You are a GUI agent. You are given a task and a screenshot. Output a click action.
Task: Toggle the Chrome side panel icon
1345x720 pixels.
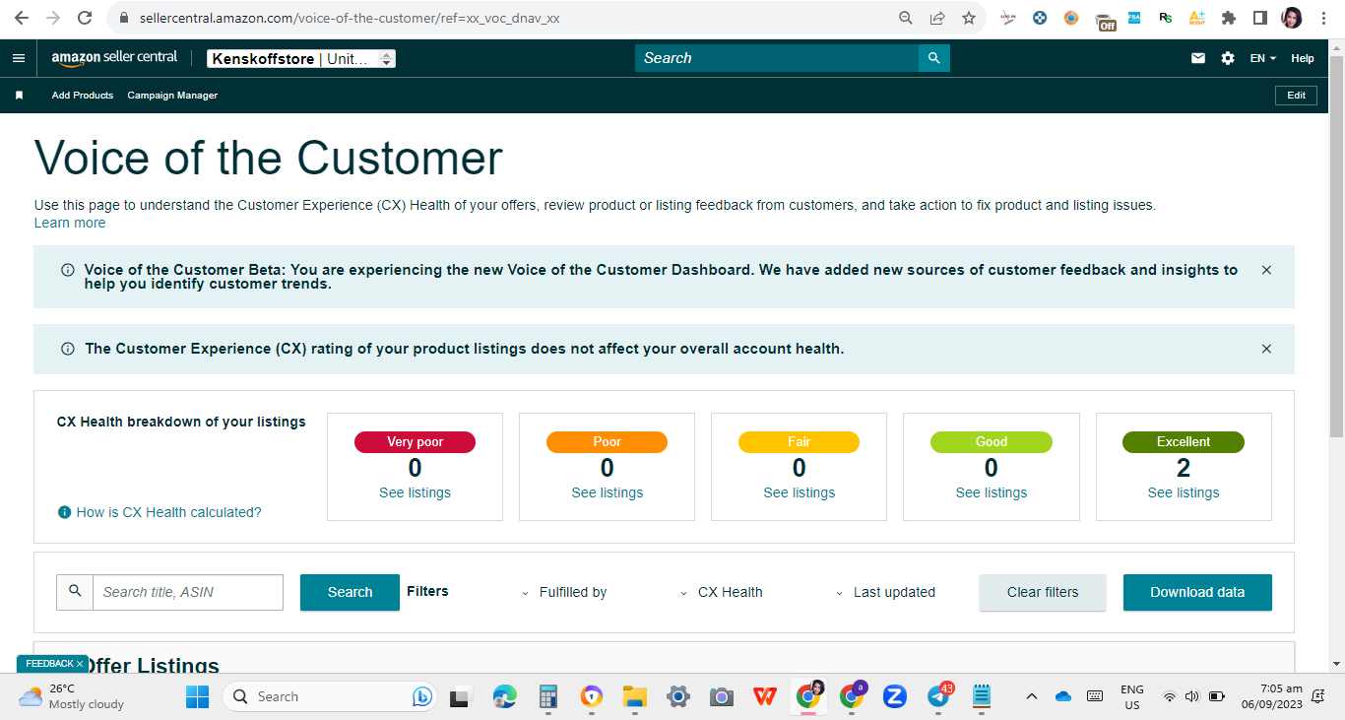(x=1259, y=18)
